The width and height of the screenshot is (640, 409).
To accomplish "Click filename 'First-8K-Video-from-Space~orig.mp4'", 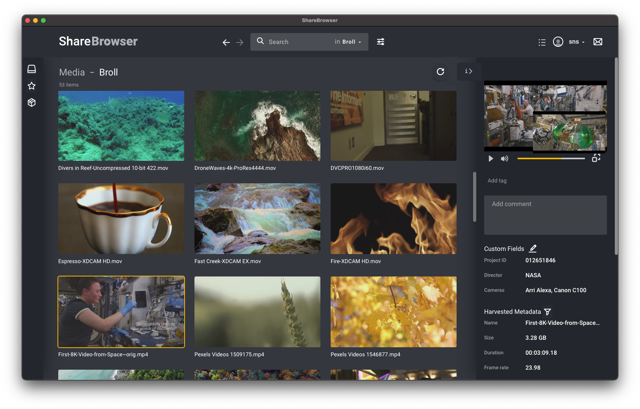I will 103,354.
